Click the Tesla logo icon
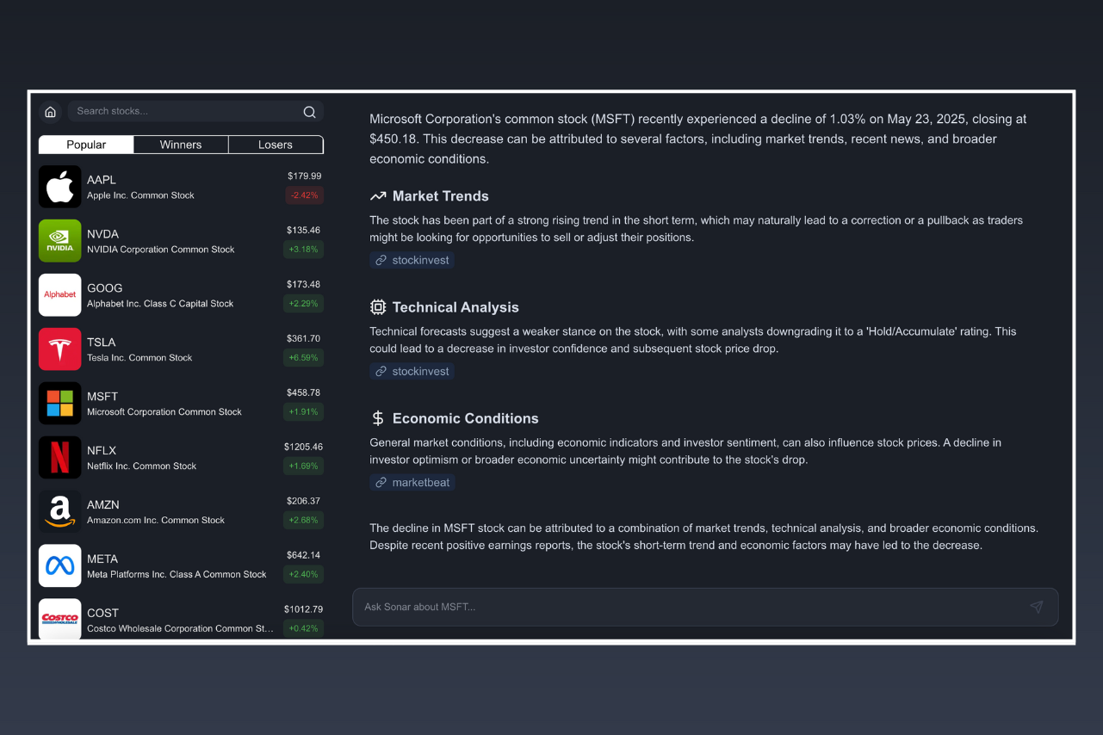This screenshot has height=735, width=1103. [60, 349]
